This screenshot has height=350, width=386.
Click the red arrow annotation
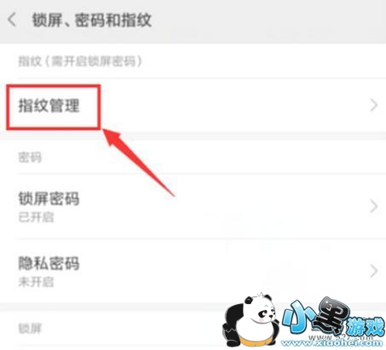[138, 163]
